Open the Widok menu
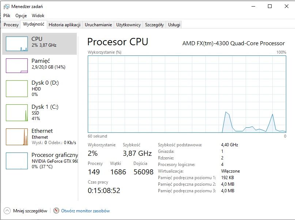 [x=38, y=16]
